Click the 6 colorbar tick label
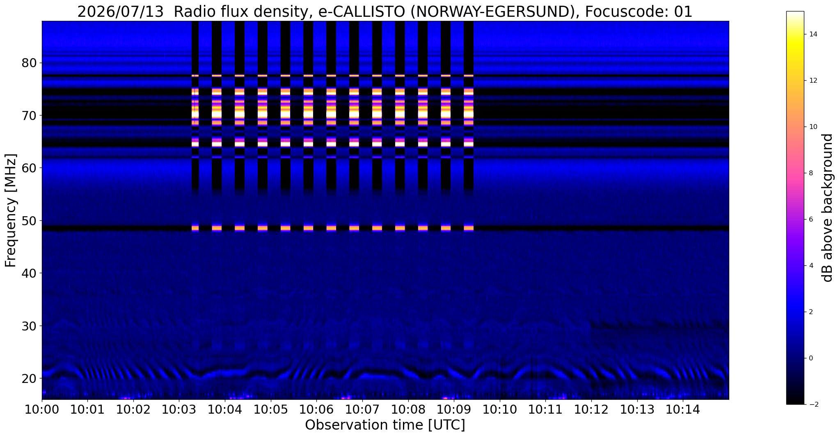Screen dimensions: 840x437 click(811, 220)
